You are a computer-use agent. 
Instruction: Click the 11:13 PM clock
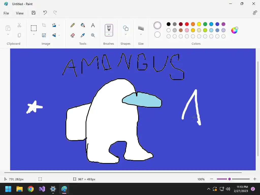(x=242, y=187)
